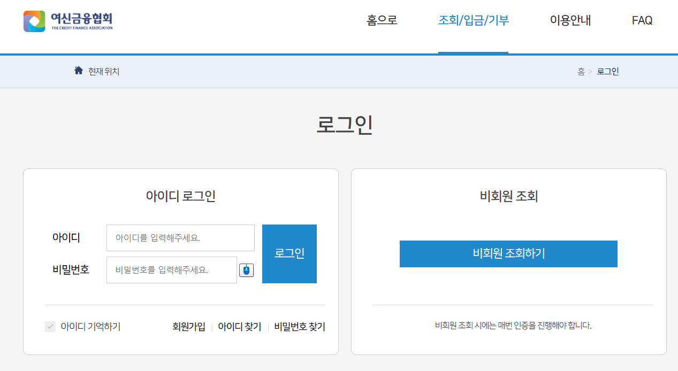Open the 조회/입금/기부 menu
Viewport: 678px width, 371px height.
pyautogui.click(x=473, y=21)
